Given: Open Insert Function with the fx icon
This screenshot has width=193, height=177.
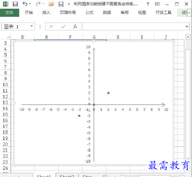Looking at the screenshot, I should tap(75, 26).
